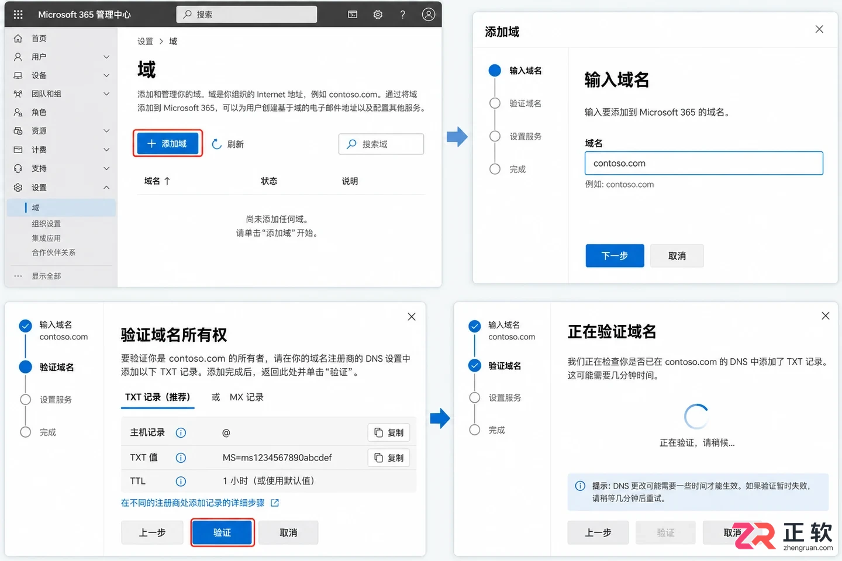Screen dimensions: 842x561
Task: Open 组织设置 in the sidebar
Action: [x=46, y=224]
